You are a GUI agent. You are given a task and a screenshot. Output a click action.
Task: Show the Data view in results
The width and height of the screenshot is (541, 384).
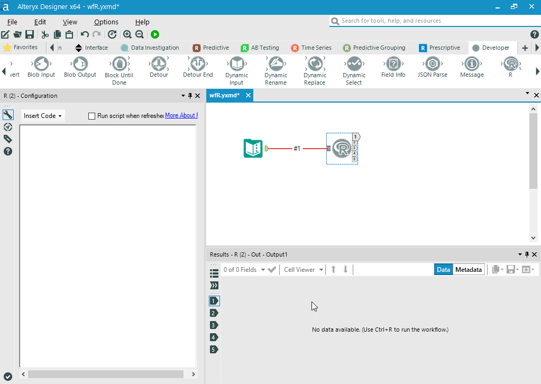pyautogui.click(x=443, y=269)
